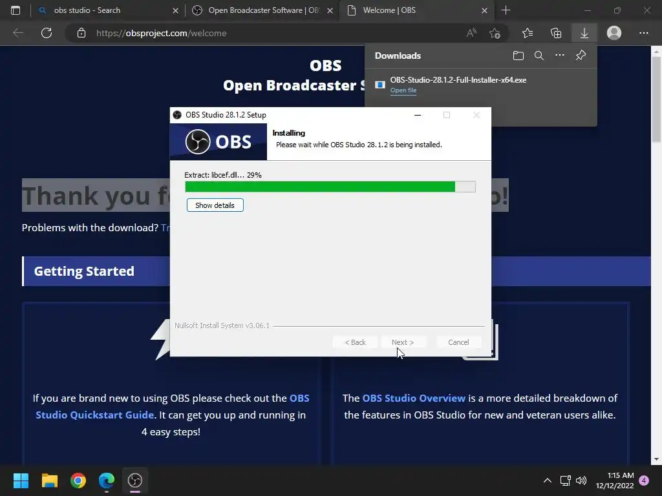Open the notification count badge
Image resolution: width=662 pixels, height=496 pixels.
pos(644,480)
